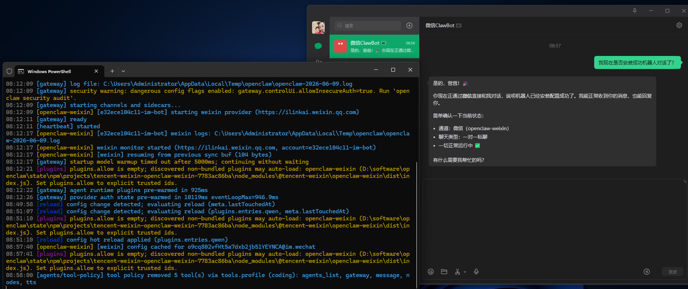Open the user profile avatar
Image resolution: width=688 pixels, height=289 pixels.
[318, 28]
